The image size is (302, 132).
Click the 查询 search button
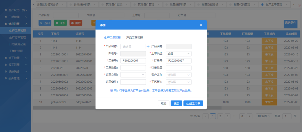pyautogui.click(x=45, y=23)
